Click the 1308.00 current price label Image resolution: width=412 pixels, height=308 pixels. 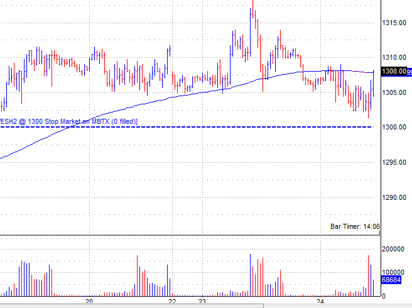click(x=394, y=71)
